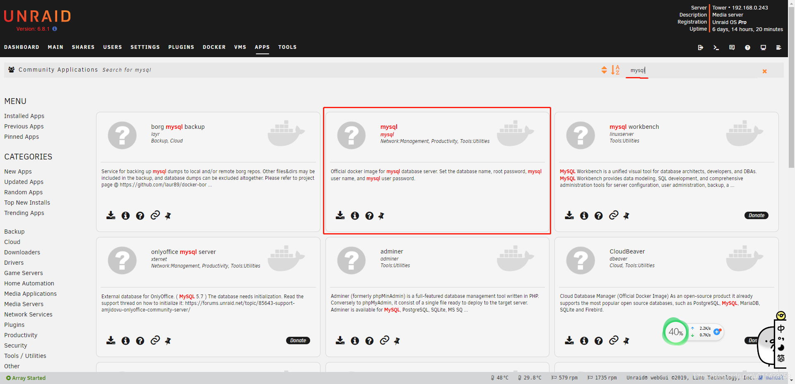The width and height of the screenshot is (795, 384).
Task: Install mysql workbench app
Action: 569,215
